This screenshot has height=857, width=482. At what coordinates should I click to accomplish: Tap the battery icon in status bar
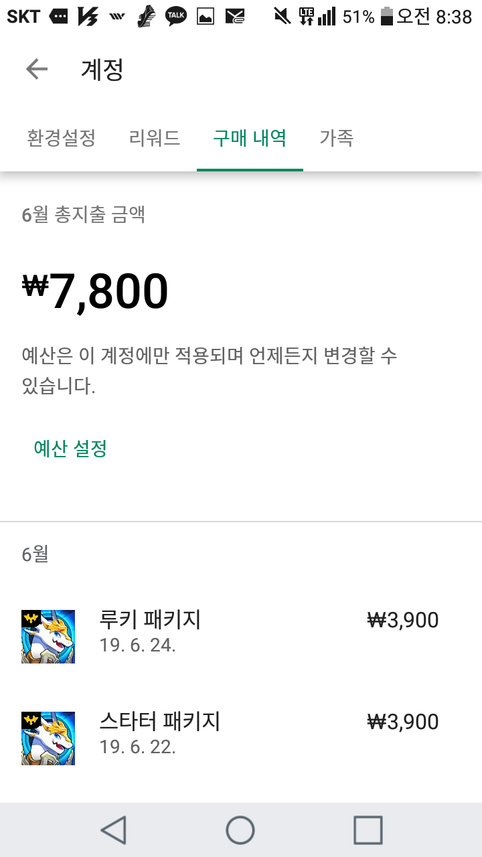(x=386, y=16)
